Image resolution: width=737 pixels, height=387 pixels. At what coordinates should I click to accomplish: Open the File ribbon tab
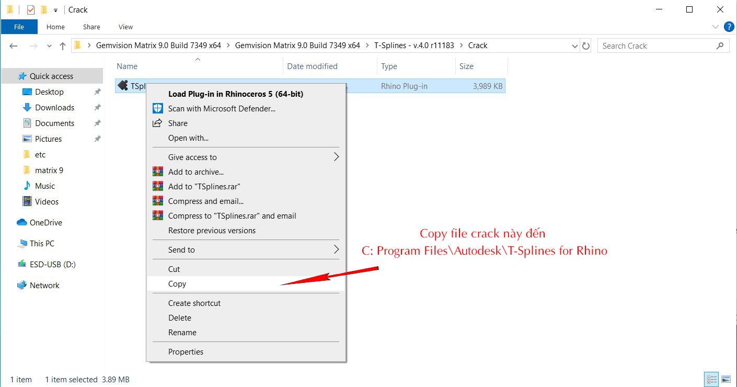tap(19, 27)
